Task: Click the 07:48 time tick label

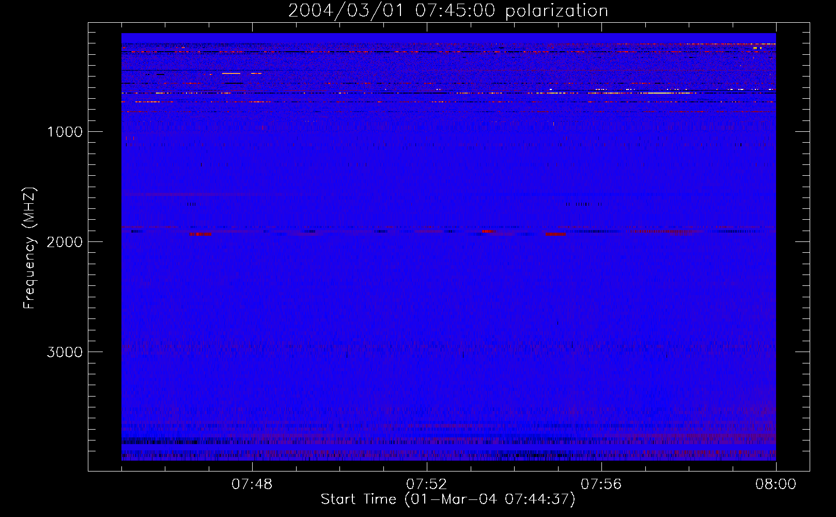Action: pos(252,484)
